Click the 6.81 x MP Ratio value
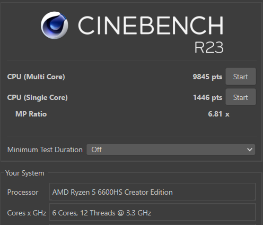 [218, 114]
